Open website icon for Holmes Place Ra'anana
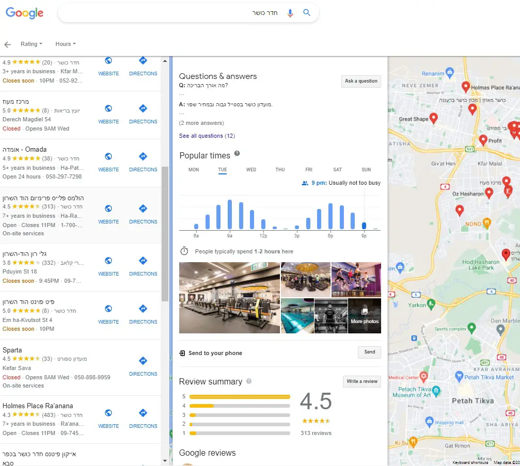 coord(108,413)
